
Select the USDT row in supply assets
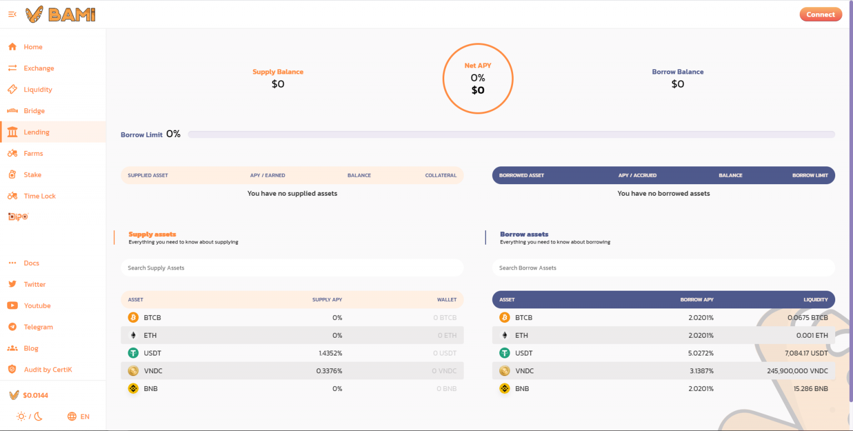pos(292,353)
